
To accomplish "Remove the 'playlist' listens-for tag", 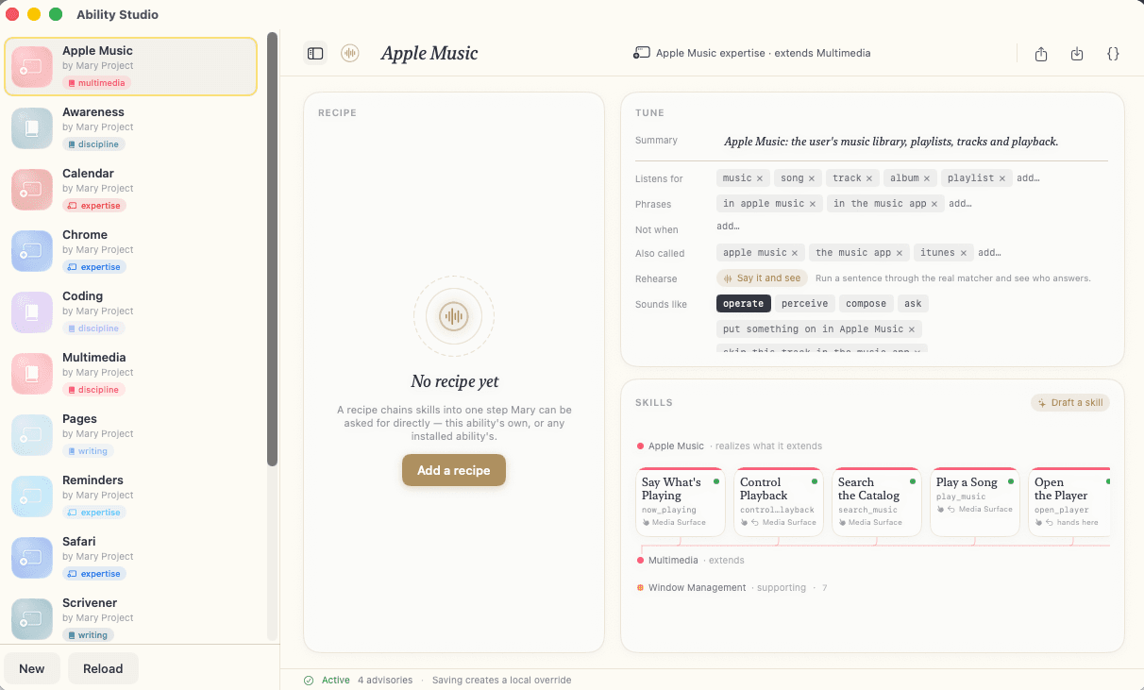I will pos(1002,178).
